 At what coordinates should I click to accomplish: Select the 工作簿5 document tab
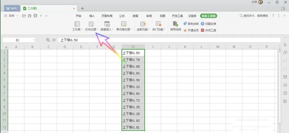click(49, 8)
